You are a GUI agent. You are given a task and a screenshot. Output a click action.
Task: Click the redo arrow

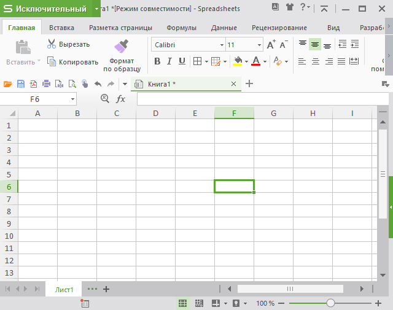pos(111,83)
